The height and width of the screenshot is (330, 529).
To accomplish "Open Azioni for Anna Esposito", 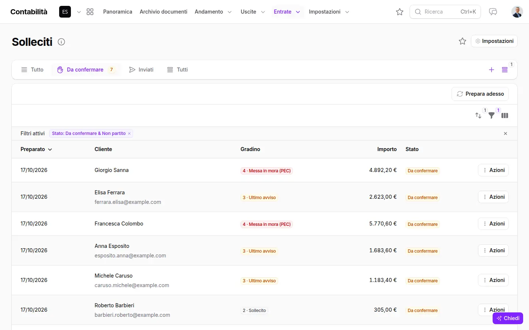I will (x=493, y=250).
